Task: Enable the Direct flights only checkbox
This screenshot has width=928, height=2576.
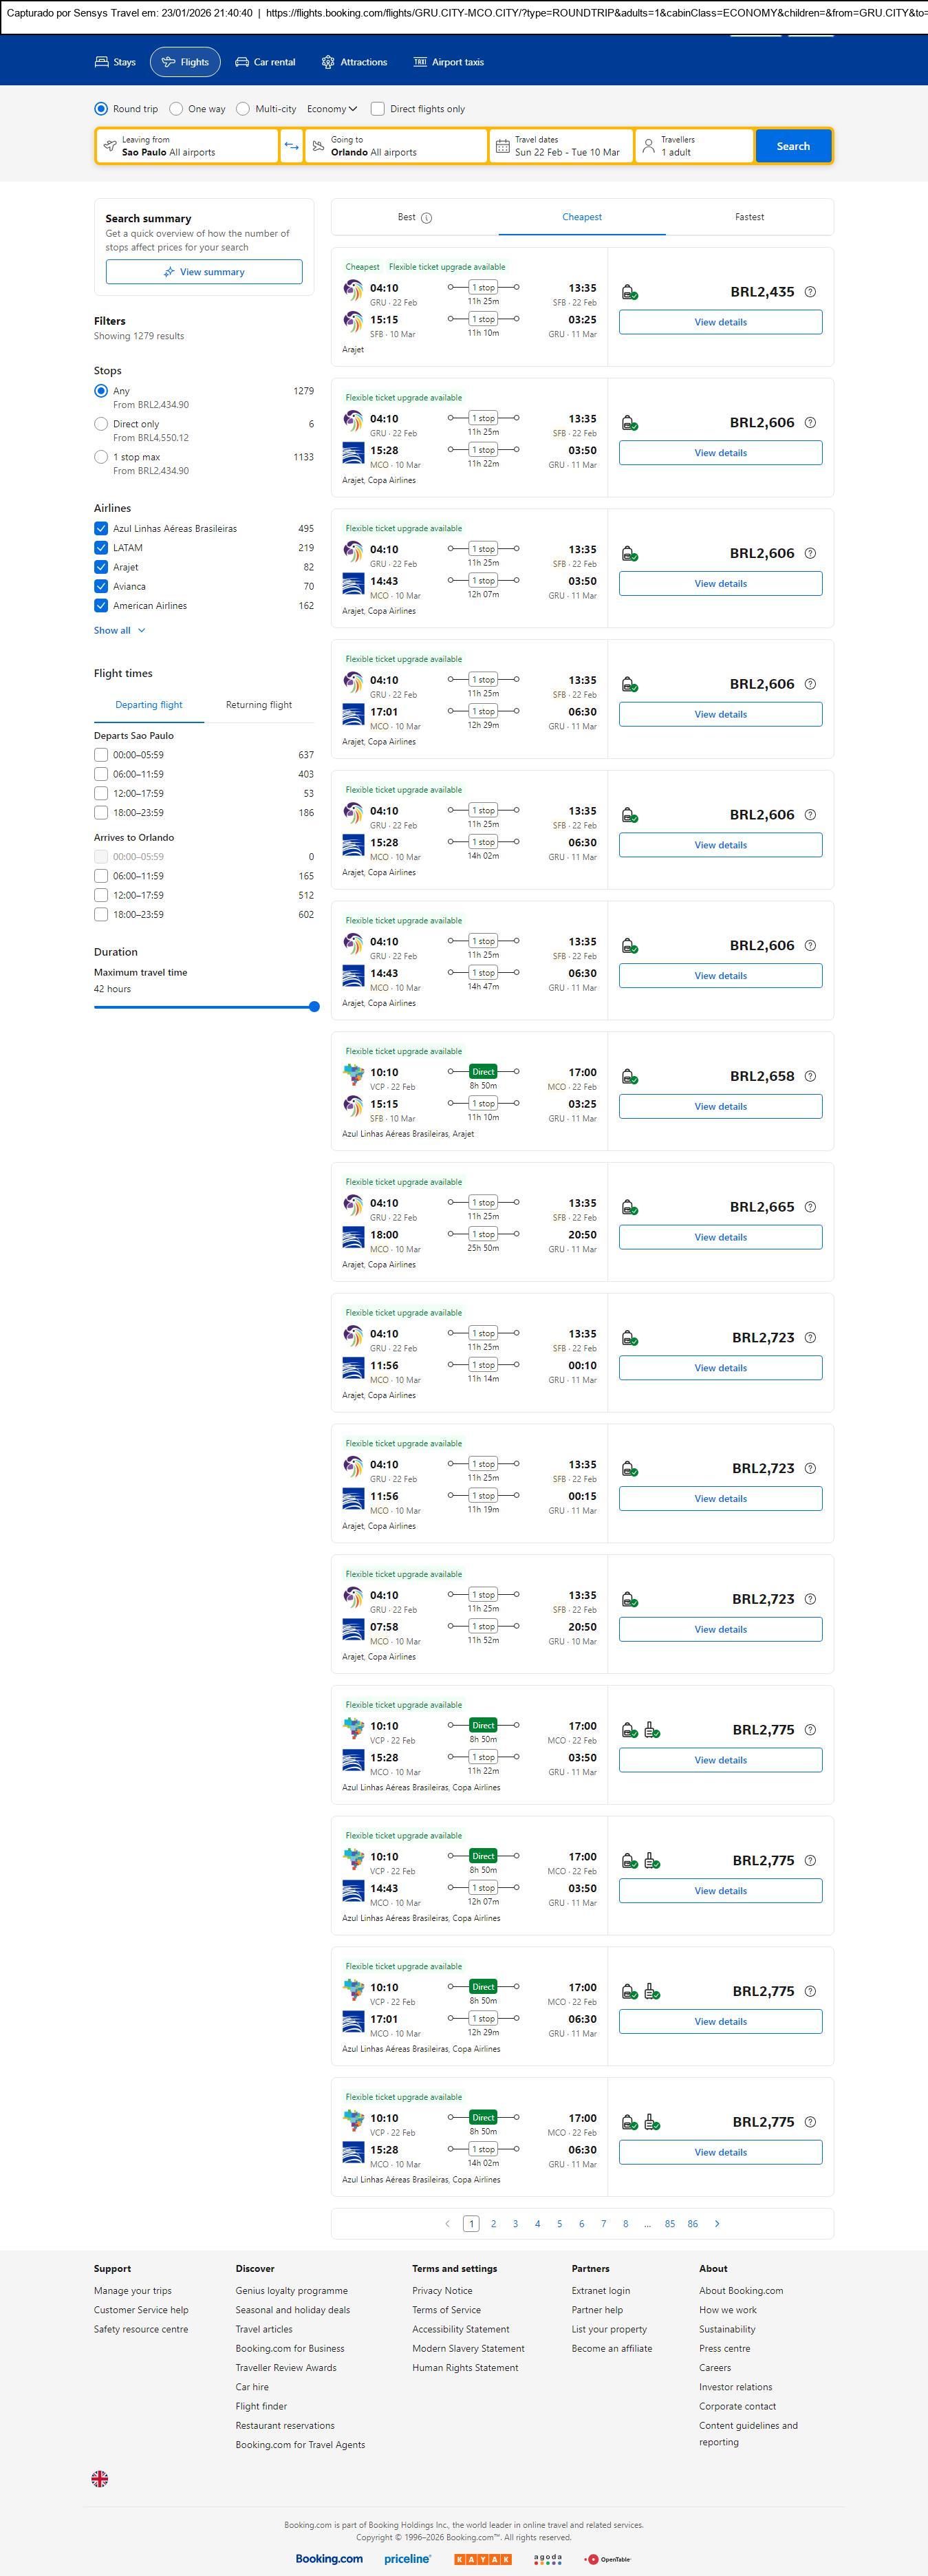Action: pyautogui.click(x=378, y=109)
